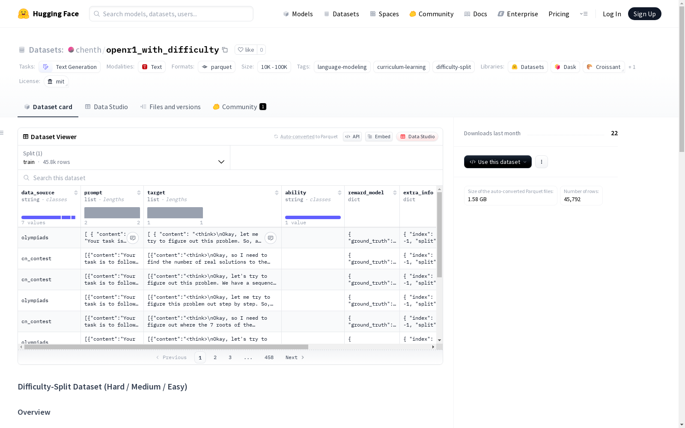Open chat view icon in first prompt cell
The width and height of the screenshot is (685, 428).
(133, 238)
